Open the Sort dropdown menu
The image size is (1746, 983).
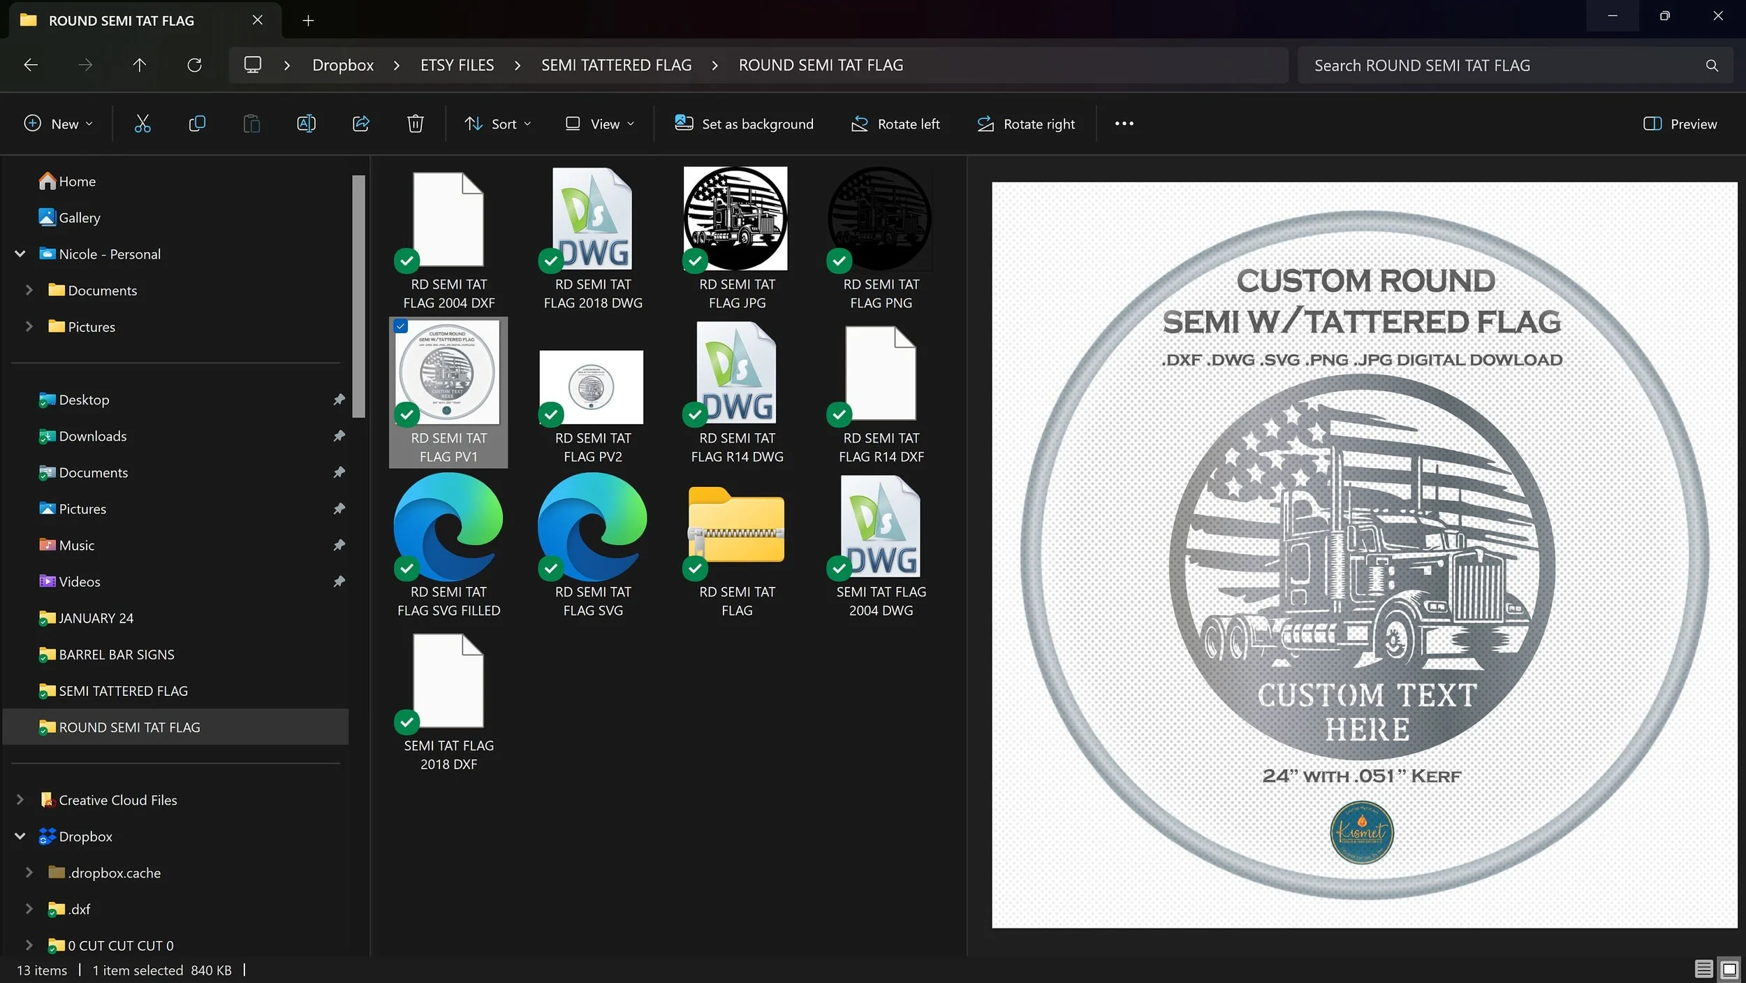(x=498, y=124)
